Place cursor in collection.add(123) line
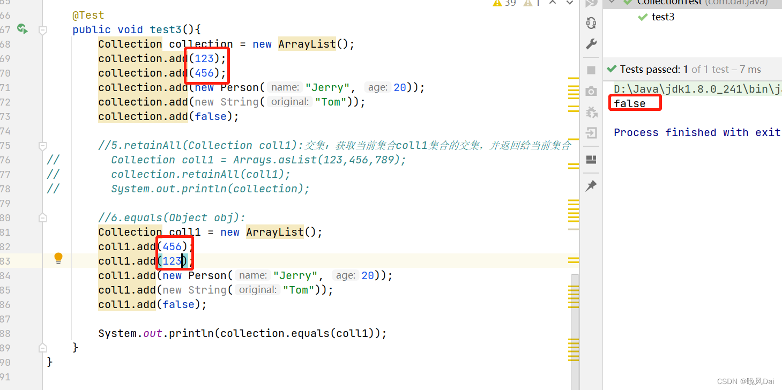 tap(162, 58)
